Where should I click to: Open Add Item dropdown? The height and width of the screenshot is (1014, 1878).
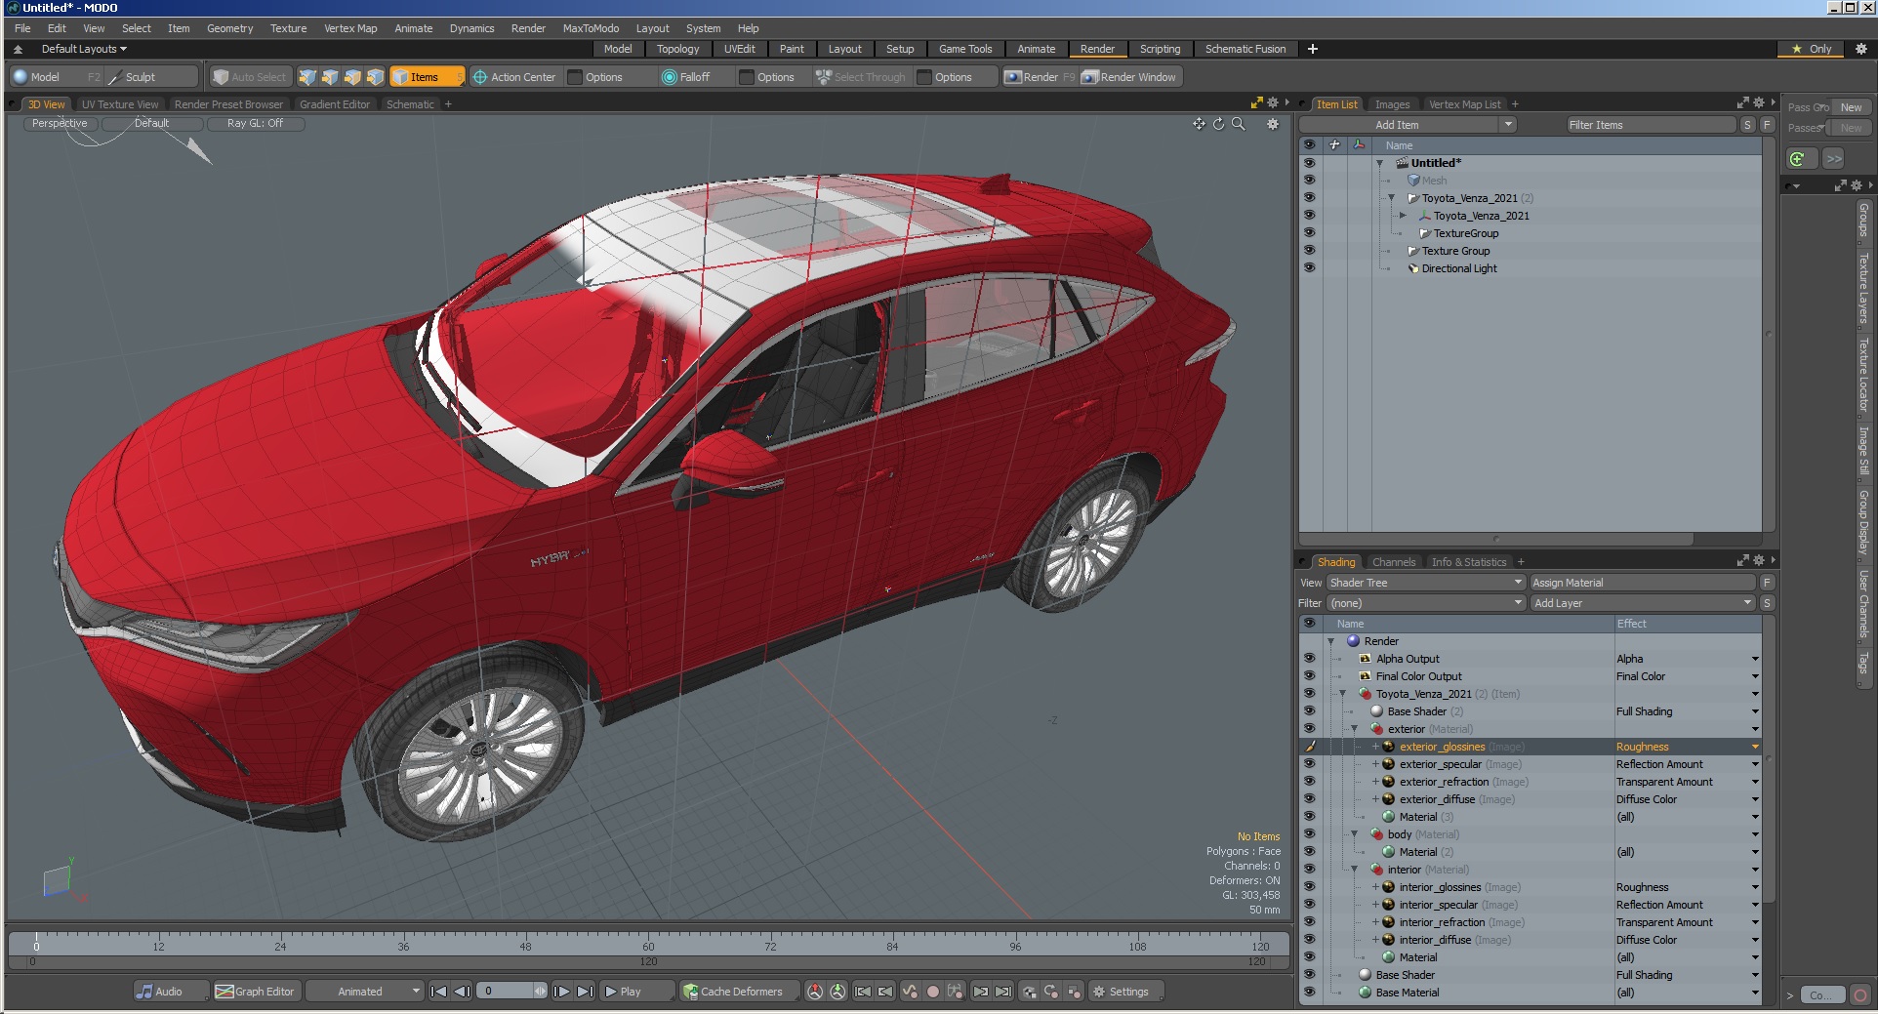[1508, 125]
